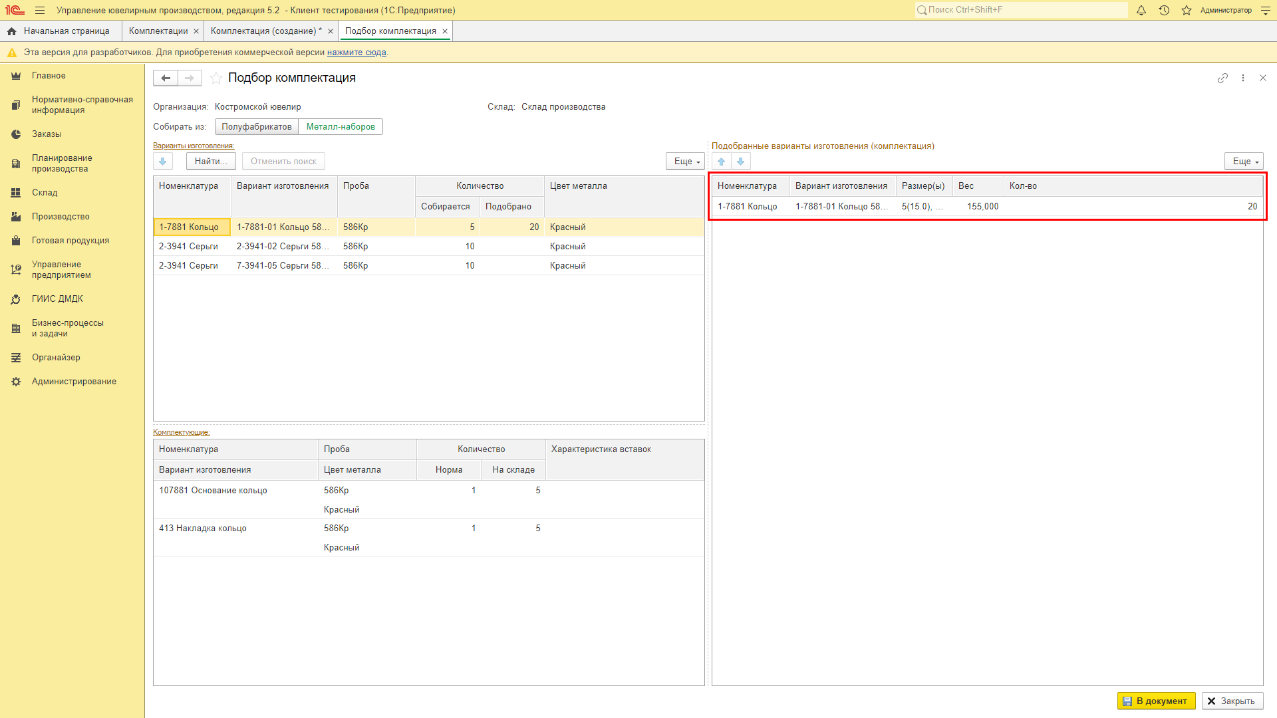Screen dimensions: 1277x718
Task: Close the Комплектация (создание) tab
Action: tap(331, 31)
